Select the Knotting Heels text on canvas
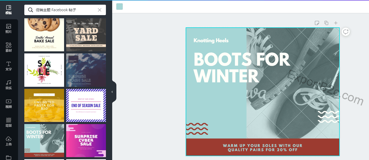This screenshot has height=160, width=369. [x=211, y=40]
